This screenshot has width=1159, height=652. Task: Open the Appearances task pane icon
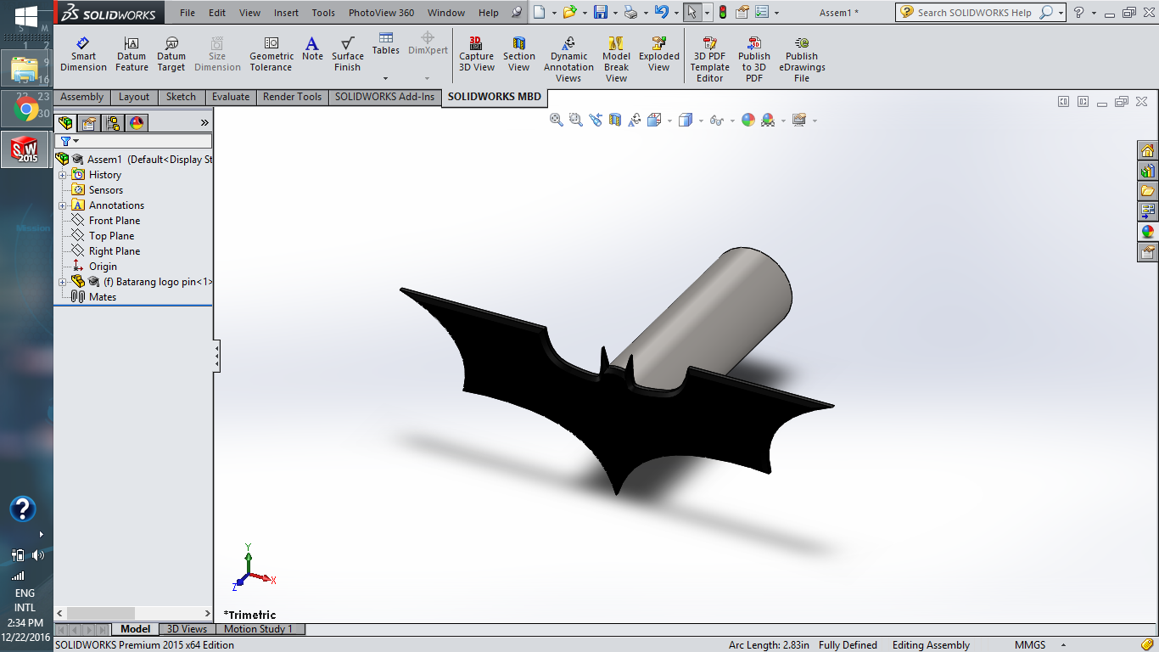point(1147,231)
